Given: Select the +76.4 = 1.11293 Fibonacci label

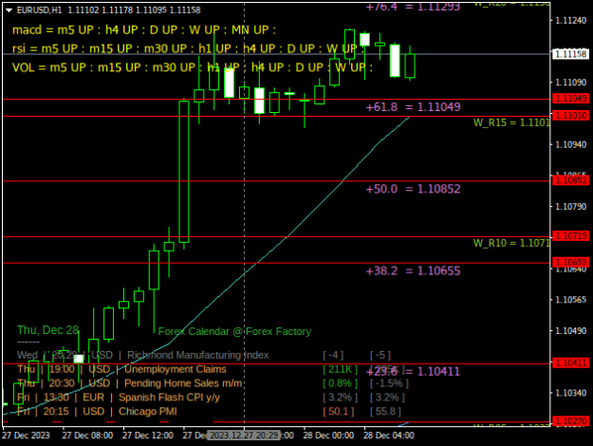Looking at the screenshot, I should (x=413, y=7).
